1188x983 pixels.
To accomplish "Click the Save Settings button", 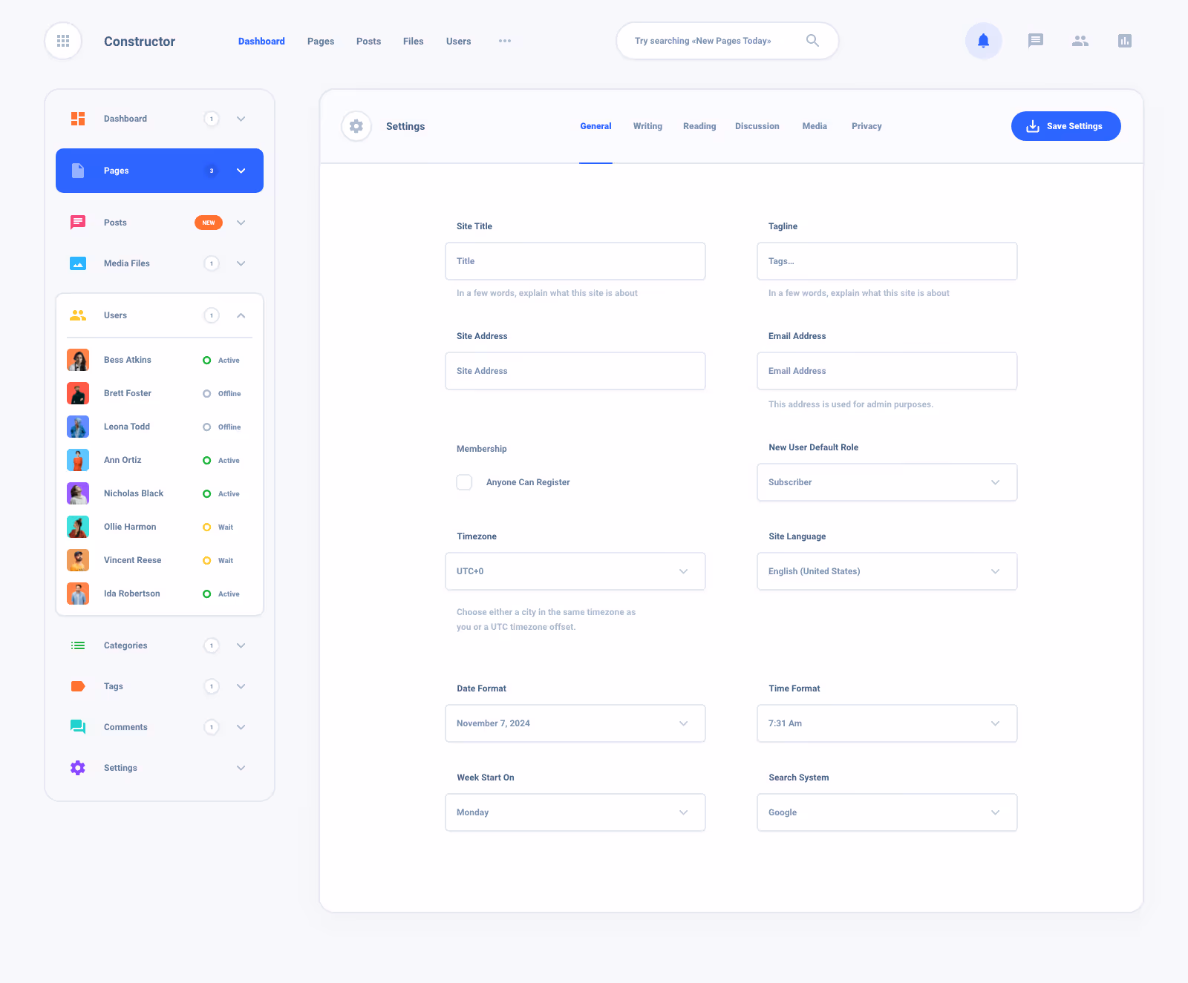I will (x=1065, y=125).
